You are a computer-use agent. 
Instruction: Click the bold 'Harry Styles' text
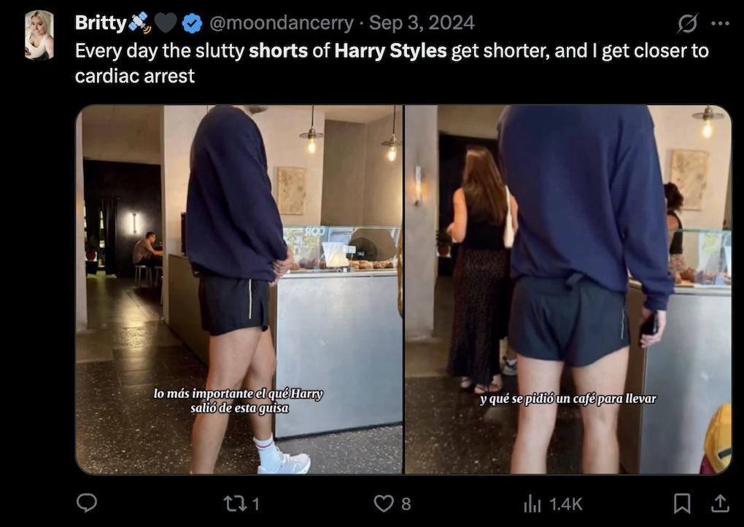(390, 52)
